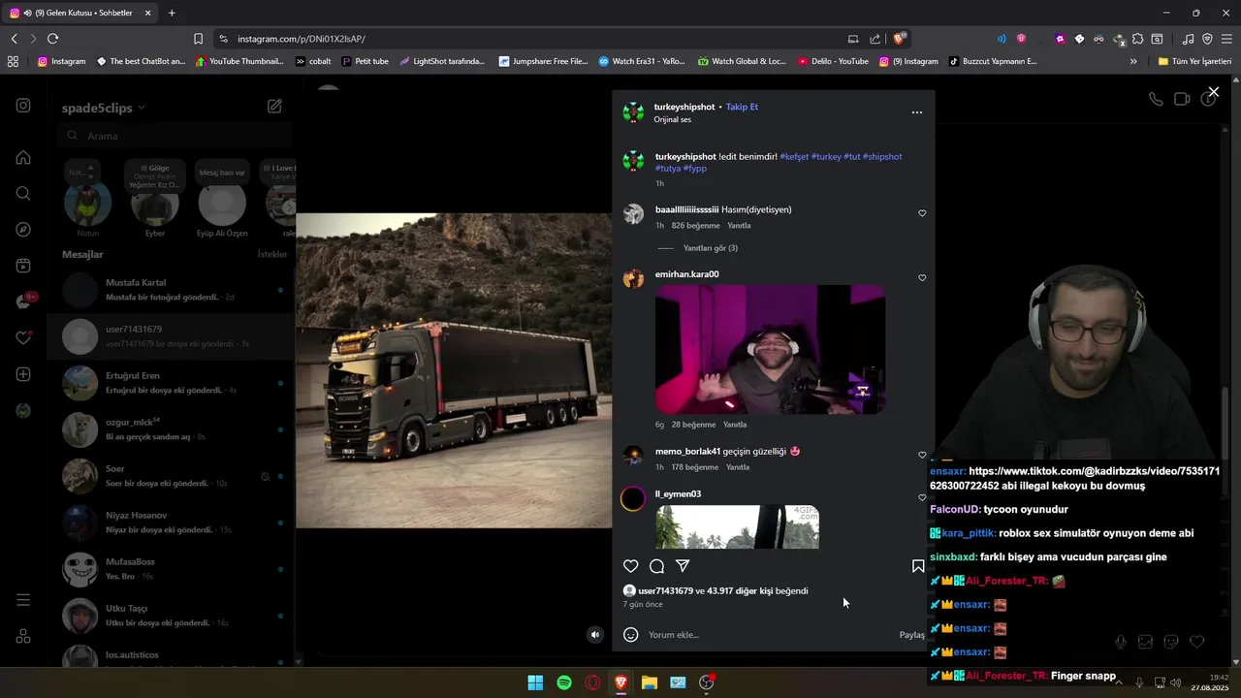Image resolution: width=1241 pixels, height=698 pixels.
Task: Like ll_eymen03's comment
Action: pos(922,497)
